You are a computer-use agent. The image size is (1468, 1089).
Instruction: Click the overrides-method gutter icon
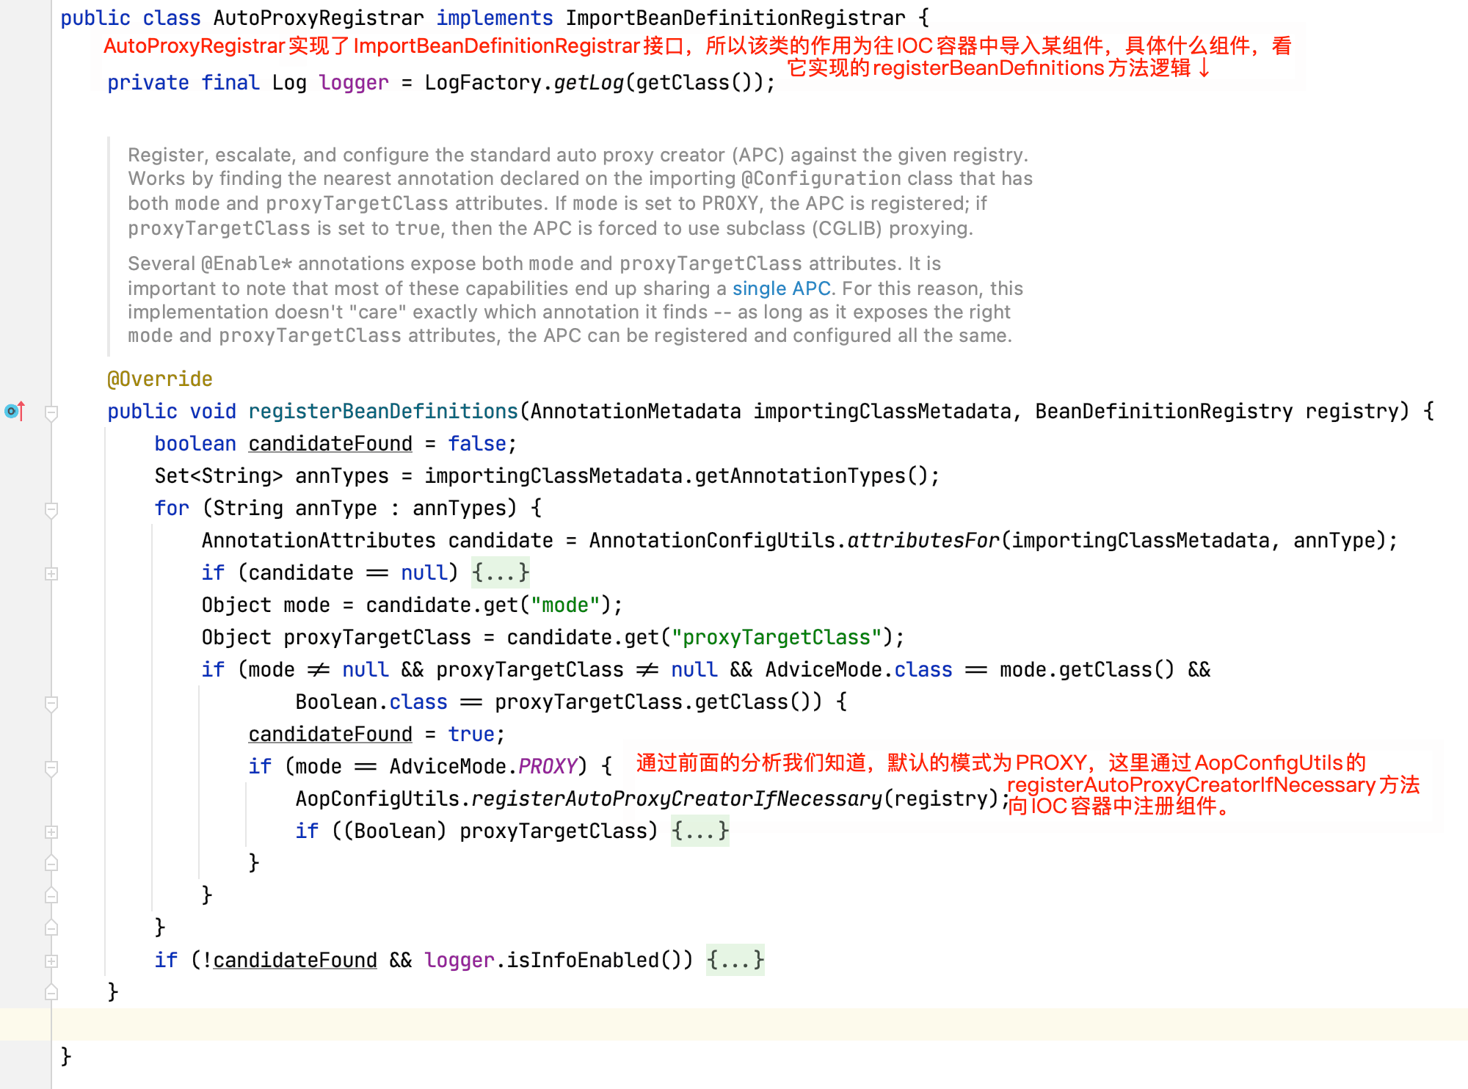[x=15, y=411]
